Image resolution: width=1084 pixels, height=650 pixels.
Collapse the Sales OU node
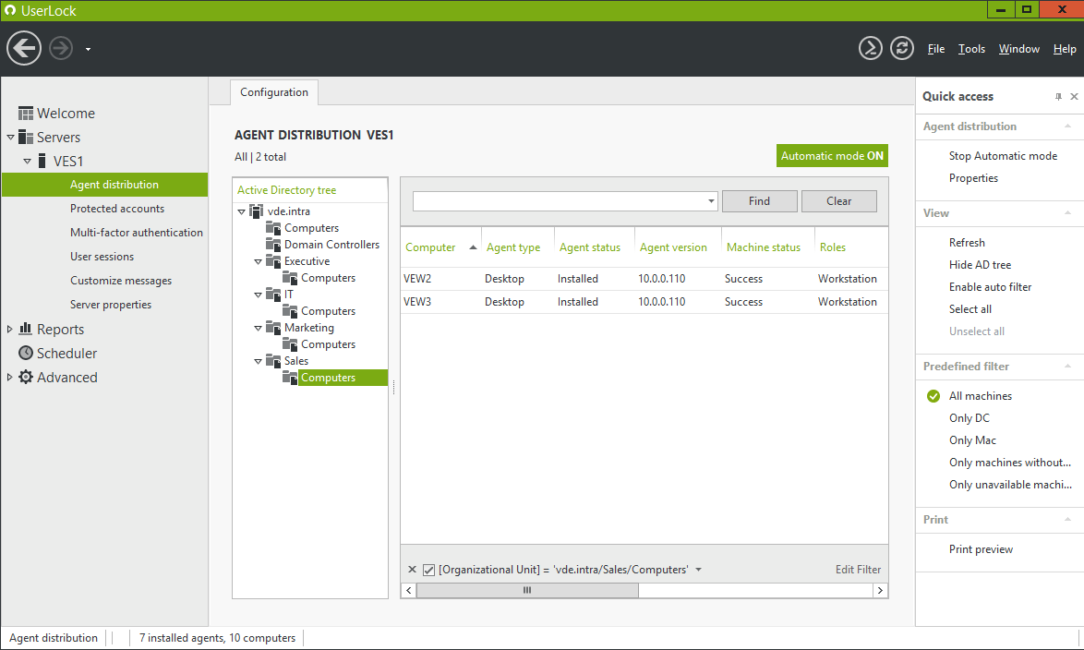258,361
